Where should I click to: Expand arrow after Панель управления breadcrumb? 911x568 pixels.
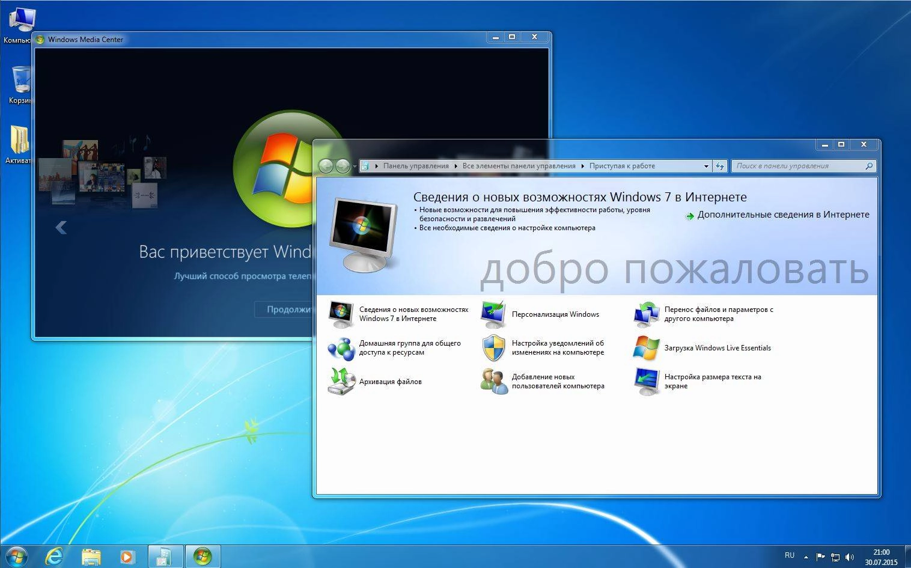click(x=455, y=166)
